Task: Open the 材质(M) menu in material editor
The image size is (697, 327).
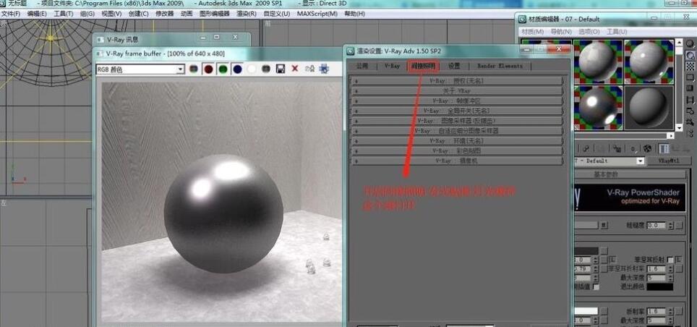Action: 533,32
